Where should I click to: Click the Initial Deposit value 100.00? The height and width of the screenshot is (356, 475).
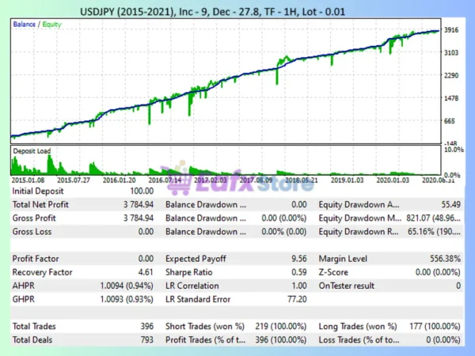(142, 191)
